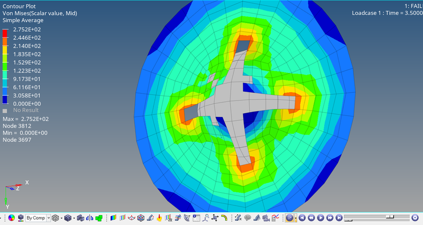Viewport: 423px width, 225px height.
Task: Click the green overlapping squares icon
Action: [99, 218]
